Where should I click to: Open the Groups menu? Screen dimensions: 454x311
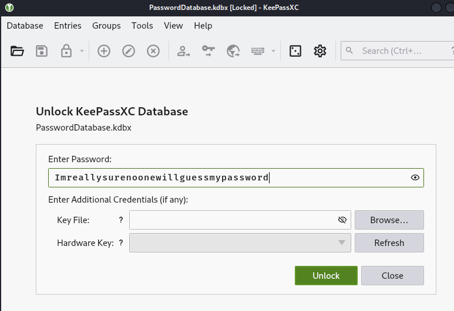click(106, 26)
